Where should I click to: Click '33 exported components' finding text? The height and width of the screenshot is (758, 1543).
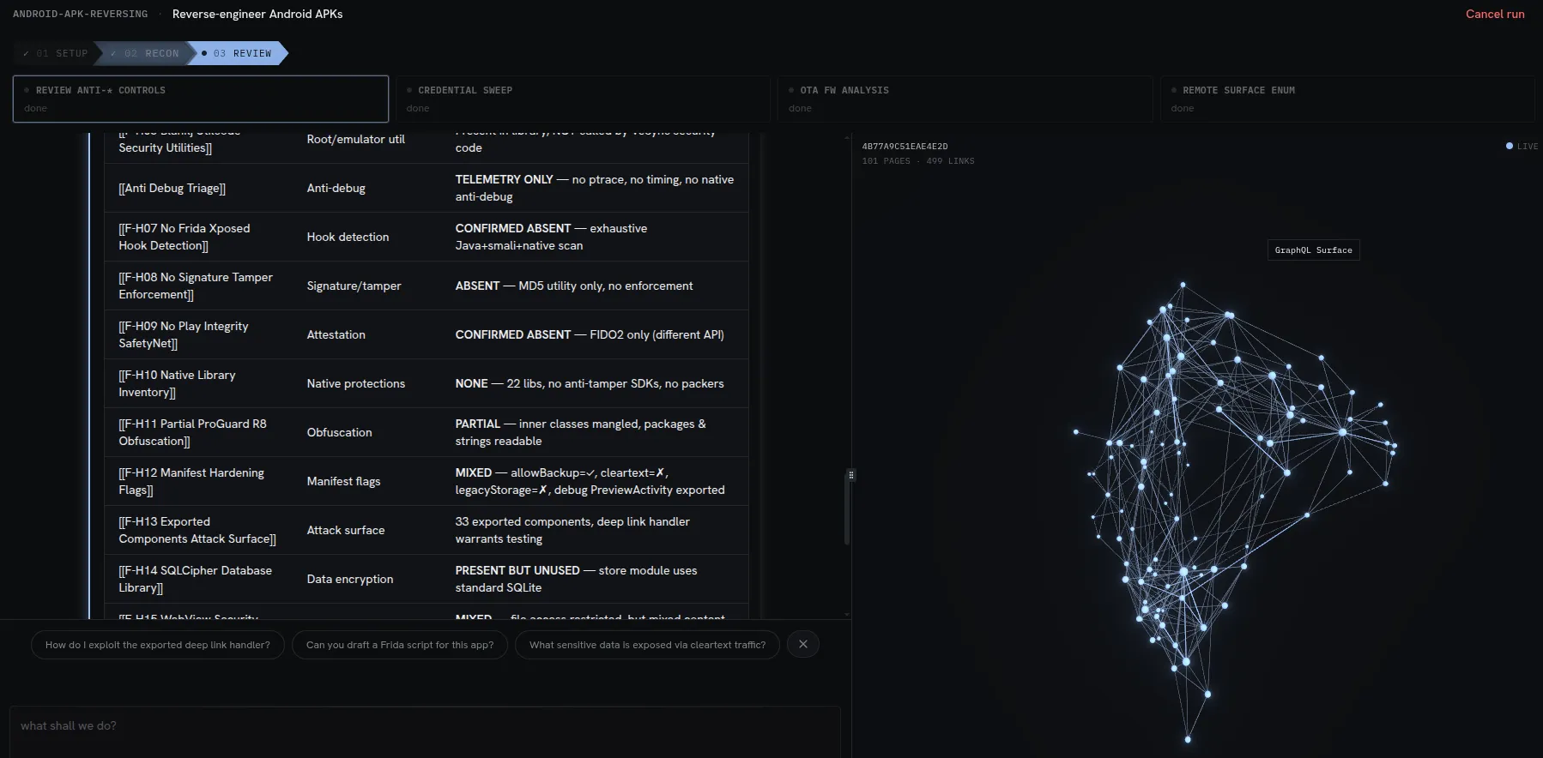tap(572, 530)
